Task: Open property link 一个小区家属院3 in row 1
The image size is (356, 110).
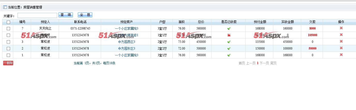Action: click(x=126, y=55)
